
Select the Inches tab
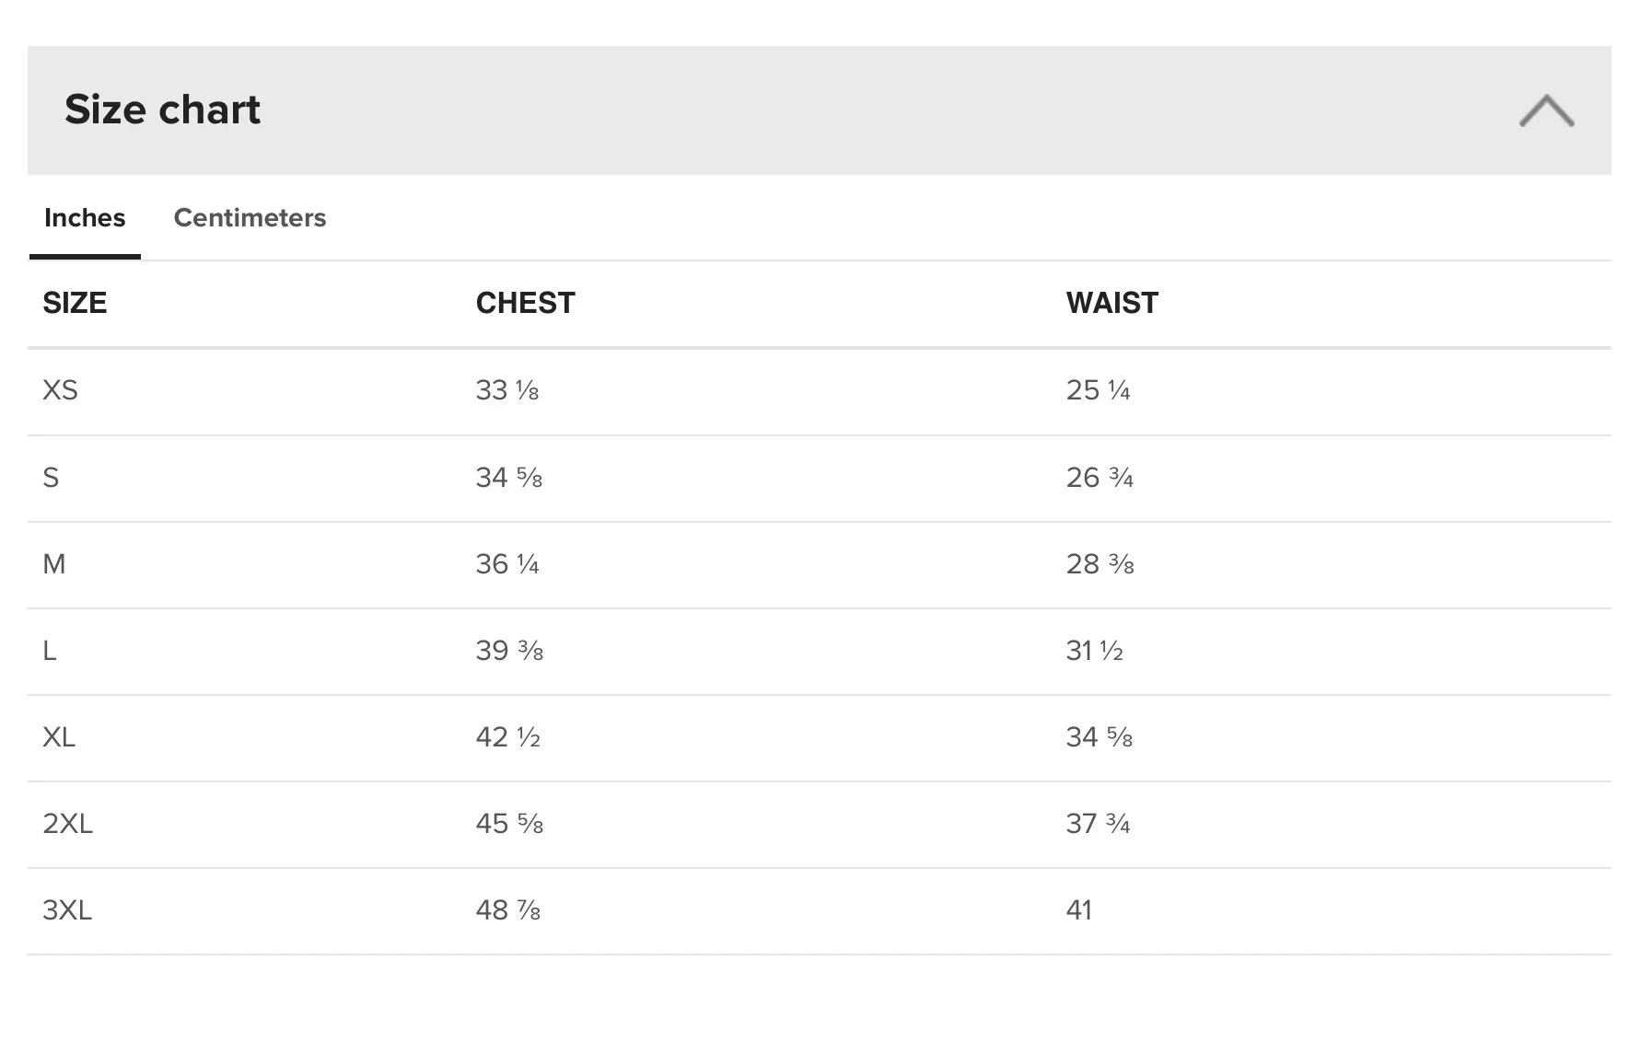(x=85, y=218)
